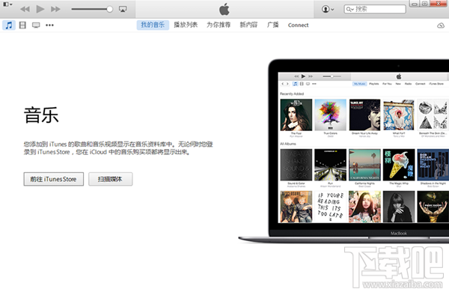Click the iCloud download icon
Viewport: 449px width, 292px height.
(x=441, y=25)
